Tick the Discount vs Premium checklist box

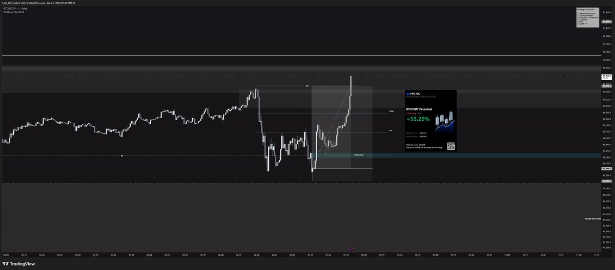(578, 17)
